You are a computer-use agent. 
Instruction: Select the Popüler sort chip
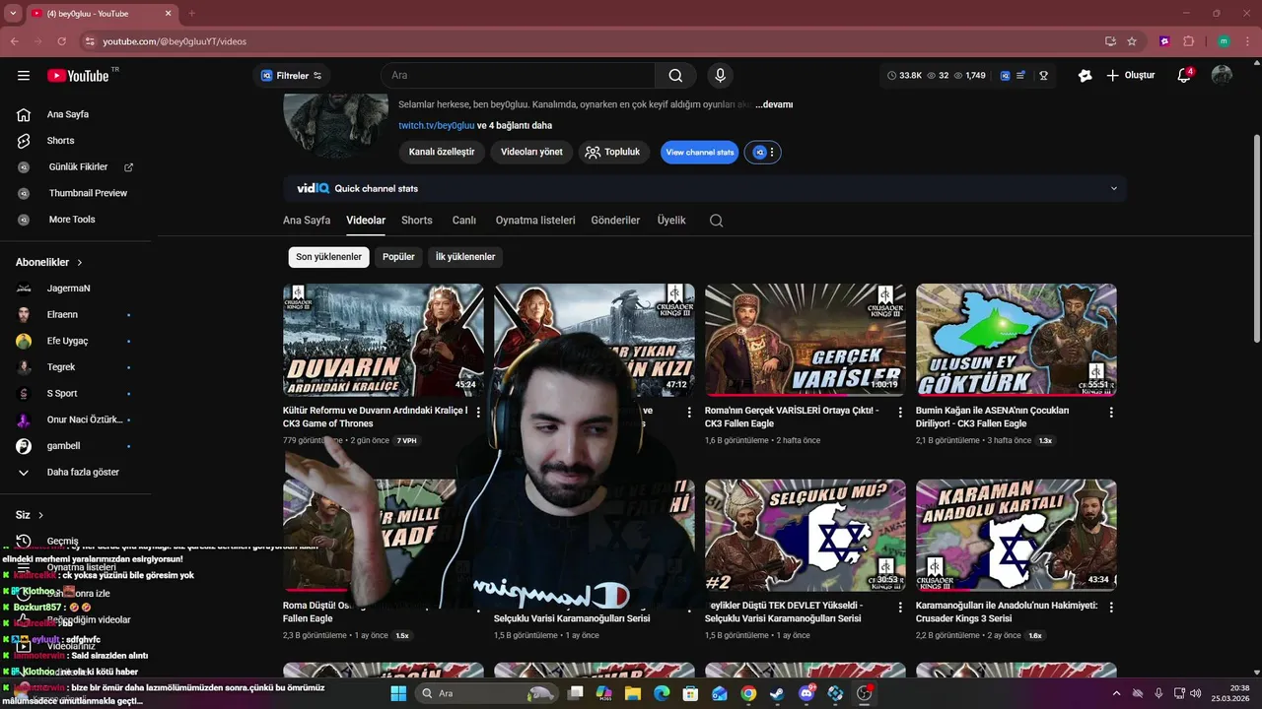click(x=398, y=257)
